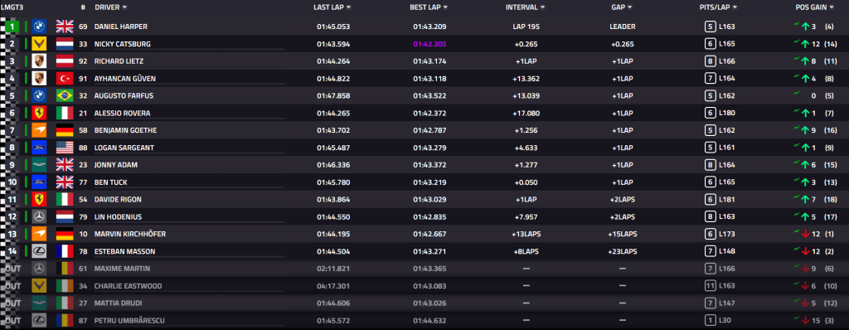Click the +13LAPS interval value
849x330 pixels.
click(526, 234)
